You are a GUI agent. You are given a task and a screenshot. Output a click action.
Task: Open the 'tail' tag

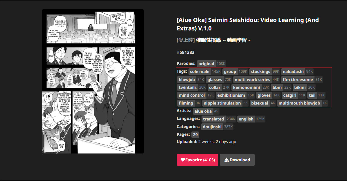tap(317, 95)
